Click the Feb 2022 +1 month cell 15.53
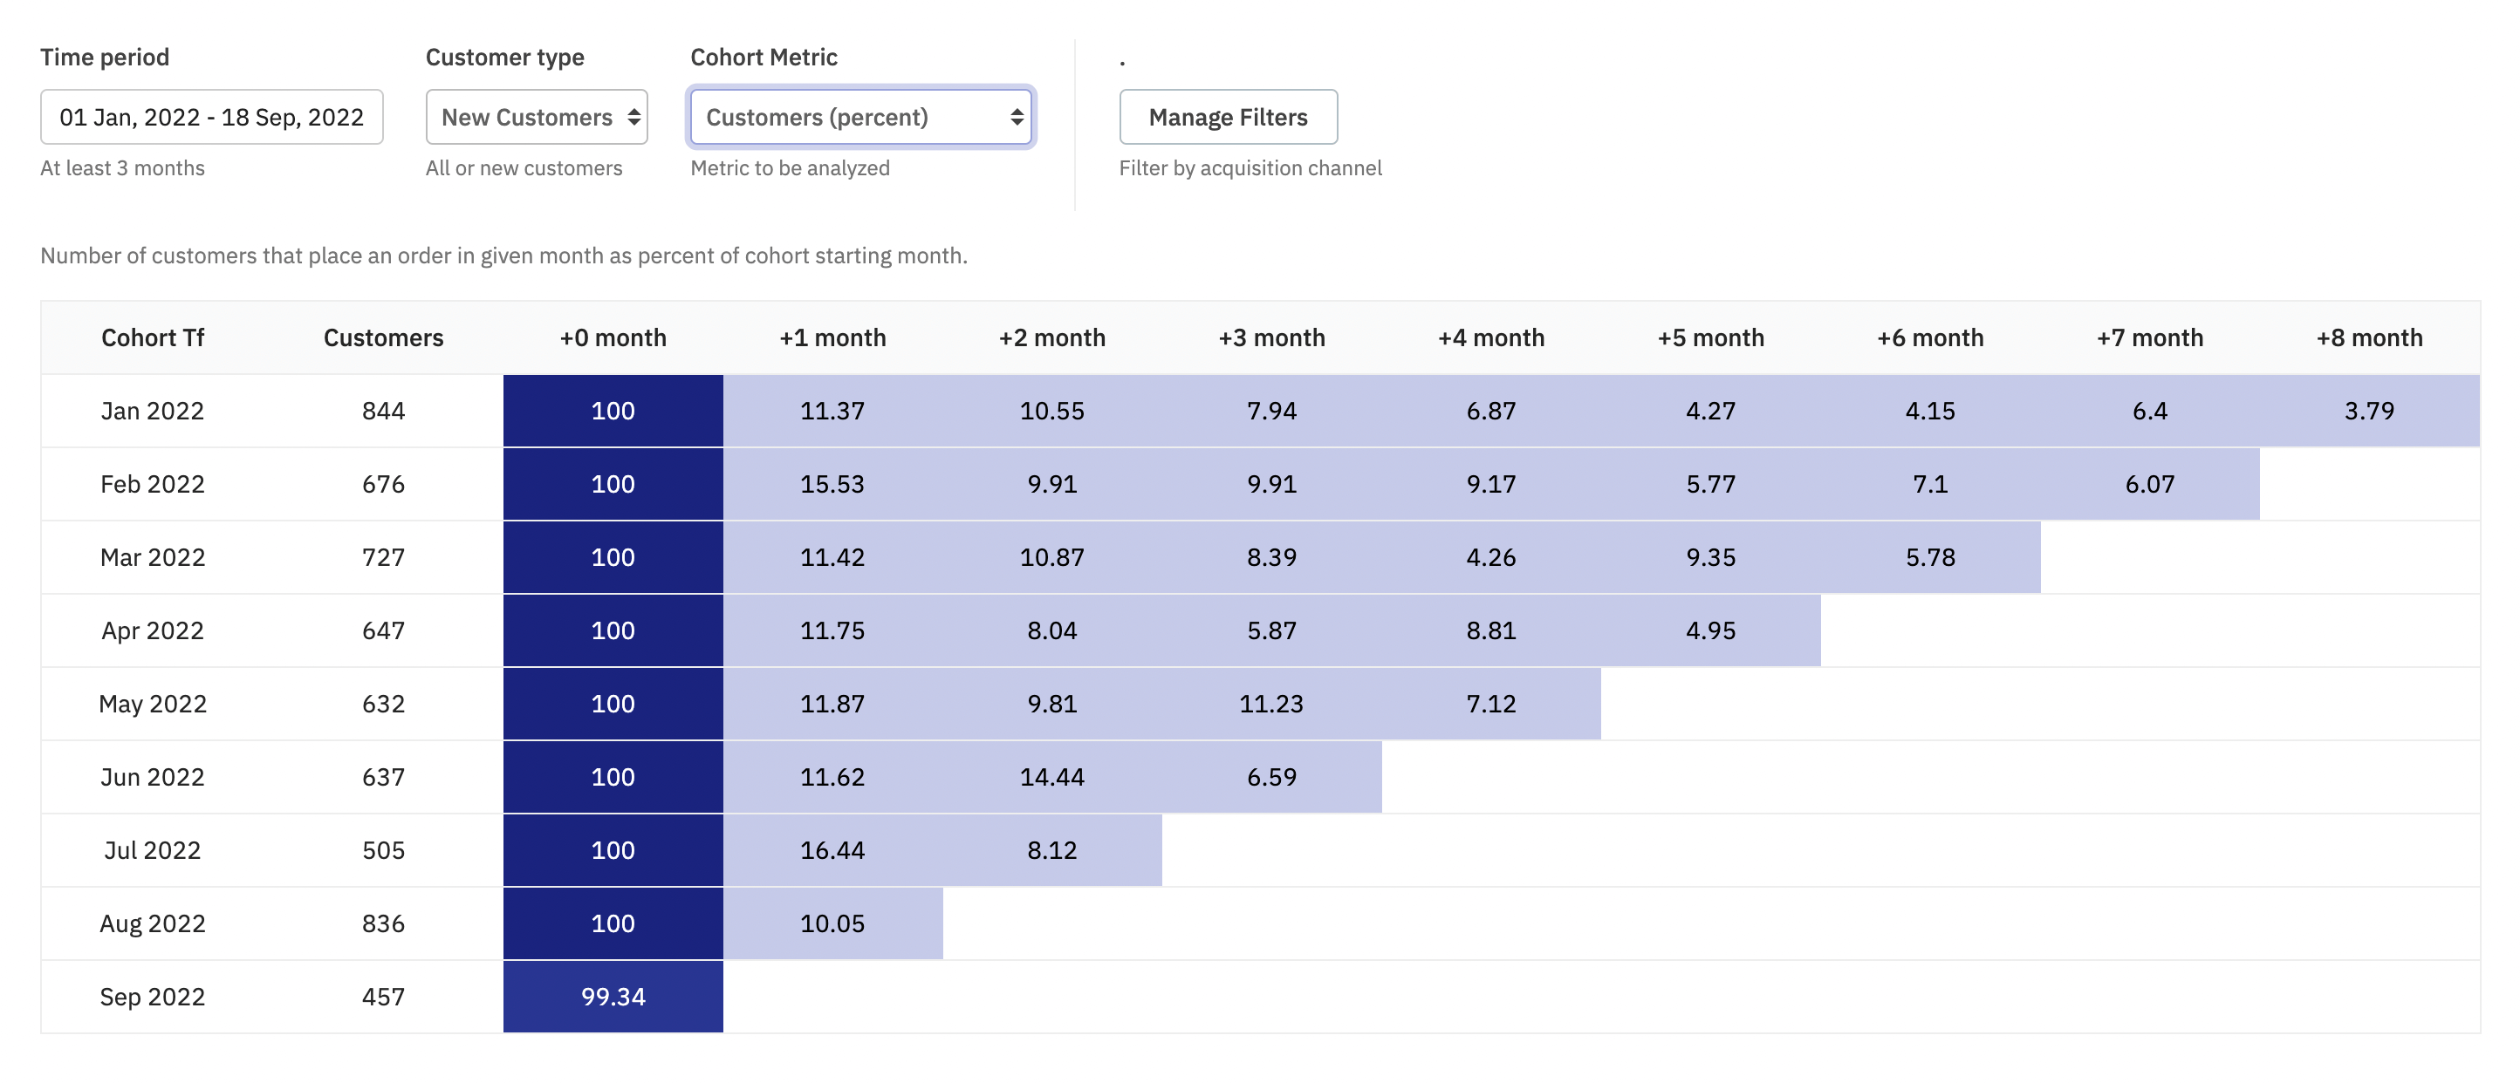 pos(832,485)
